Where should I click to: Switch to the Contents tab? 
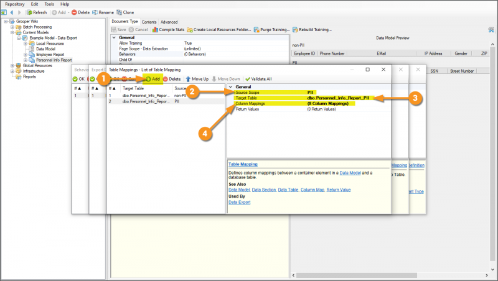tap(149, 22)
